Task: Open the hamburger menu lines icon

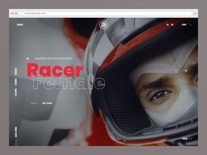Action: click(x=190, y=25)
